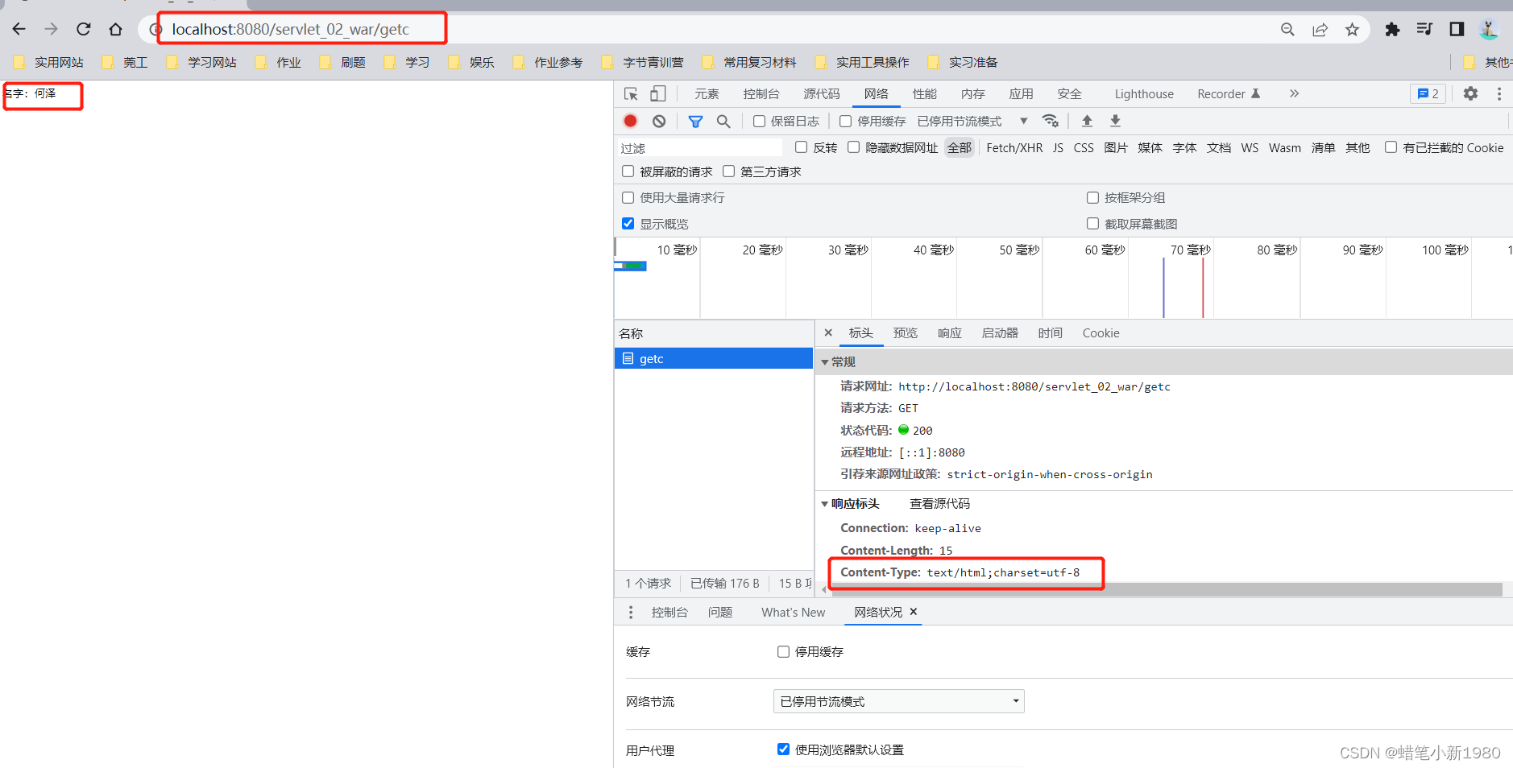Open the network search magnifier
This screenshot has height=768, width=1513.
pyautogui.click(x=723, y=121)
